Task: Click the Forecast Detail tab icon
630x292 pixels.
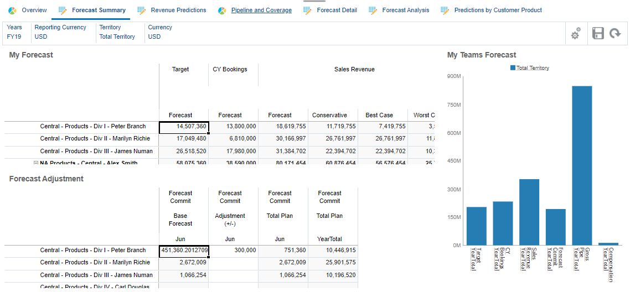Action: point(308,11)
